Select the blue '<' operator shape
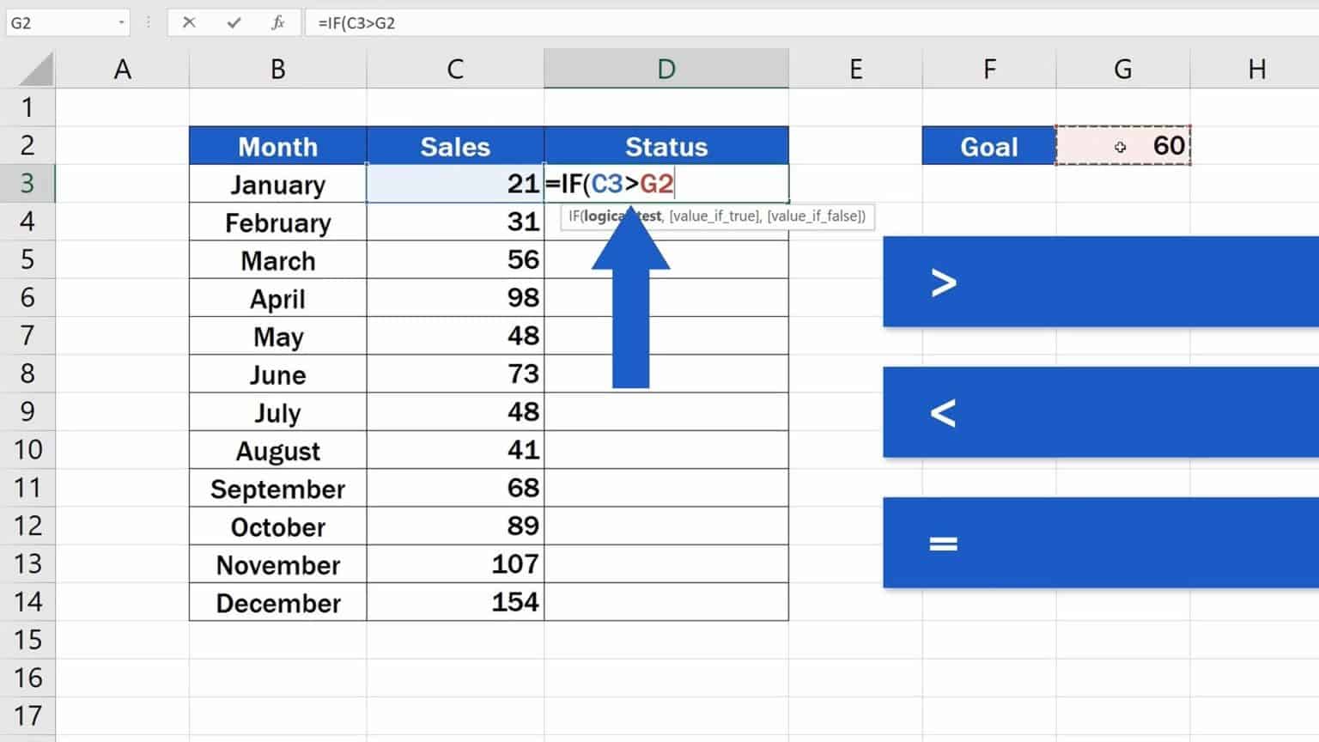Screen dimensions: 1319x742 [1099, 412]
